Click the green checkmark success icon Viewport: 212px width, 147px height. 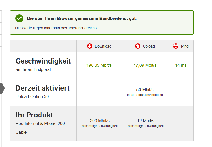click(x=19, y=18)
